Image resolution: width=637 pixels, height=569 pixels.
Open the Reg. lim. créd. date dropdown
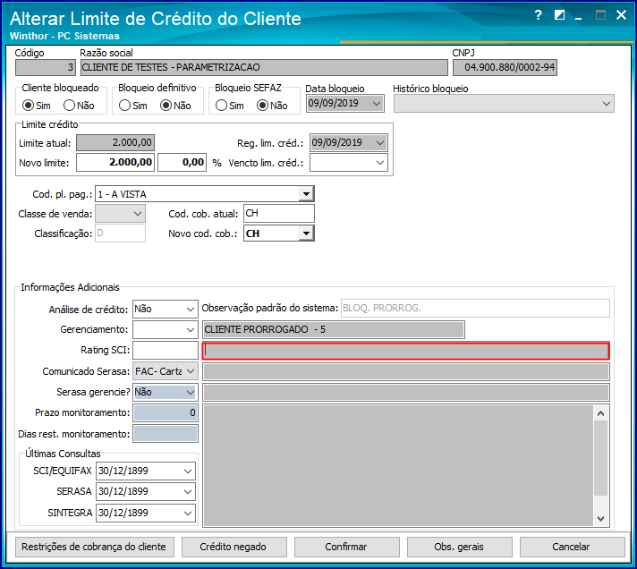[x=380, y=143]
